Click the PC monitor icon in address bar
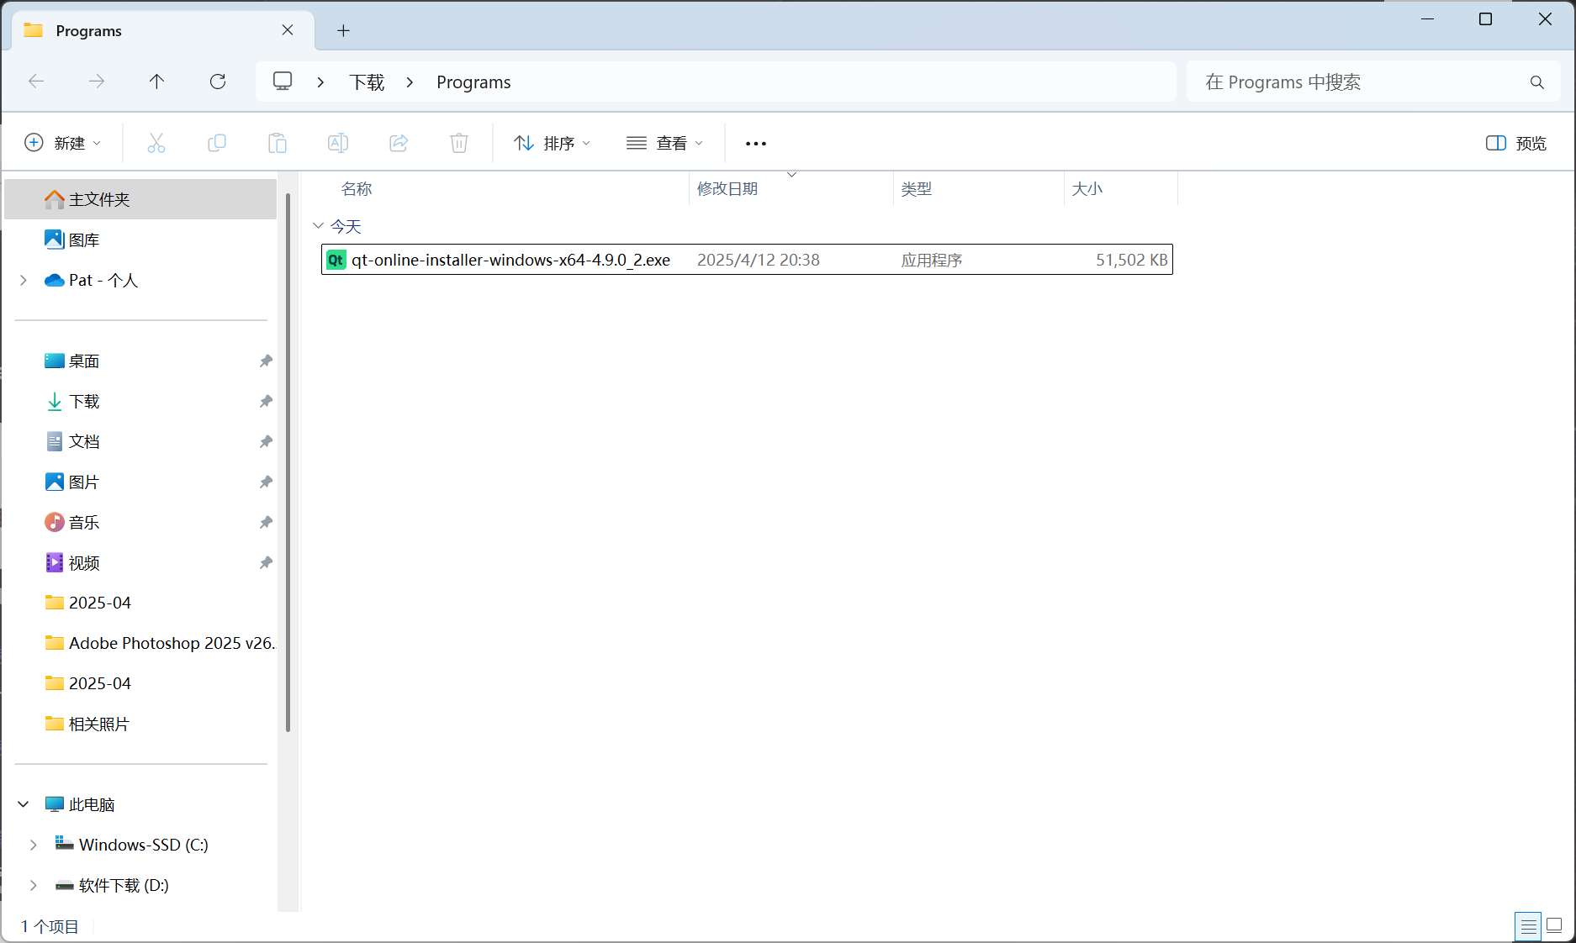This screenshot has height=943, width=1576. tap(283, 82)
